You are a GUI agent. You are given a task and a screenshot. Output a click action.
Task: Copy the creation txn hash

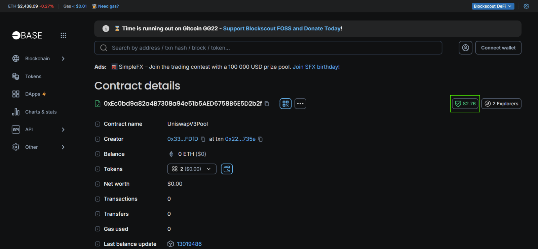(260, 139)
